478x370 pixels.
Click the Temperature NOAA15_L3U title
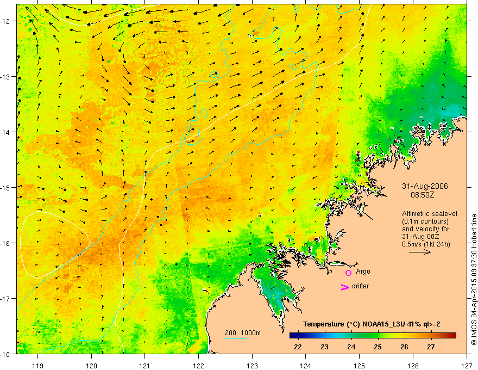click(372, 324)
